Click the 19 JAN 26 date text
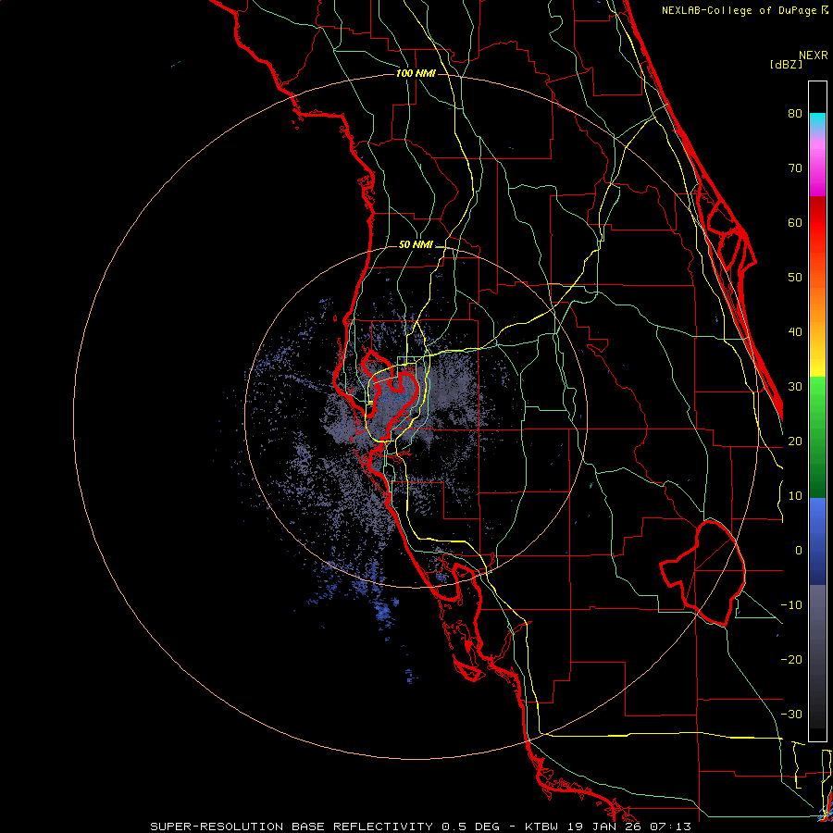 (x=604, y=827)
